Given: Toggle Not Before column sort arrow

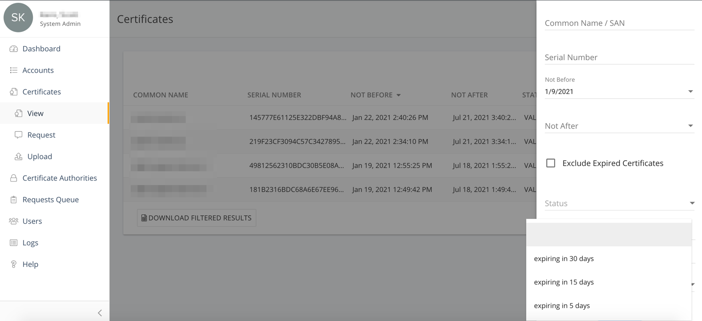Looking at the screenshot, I should tap(399, 95).
